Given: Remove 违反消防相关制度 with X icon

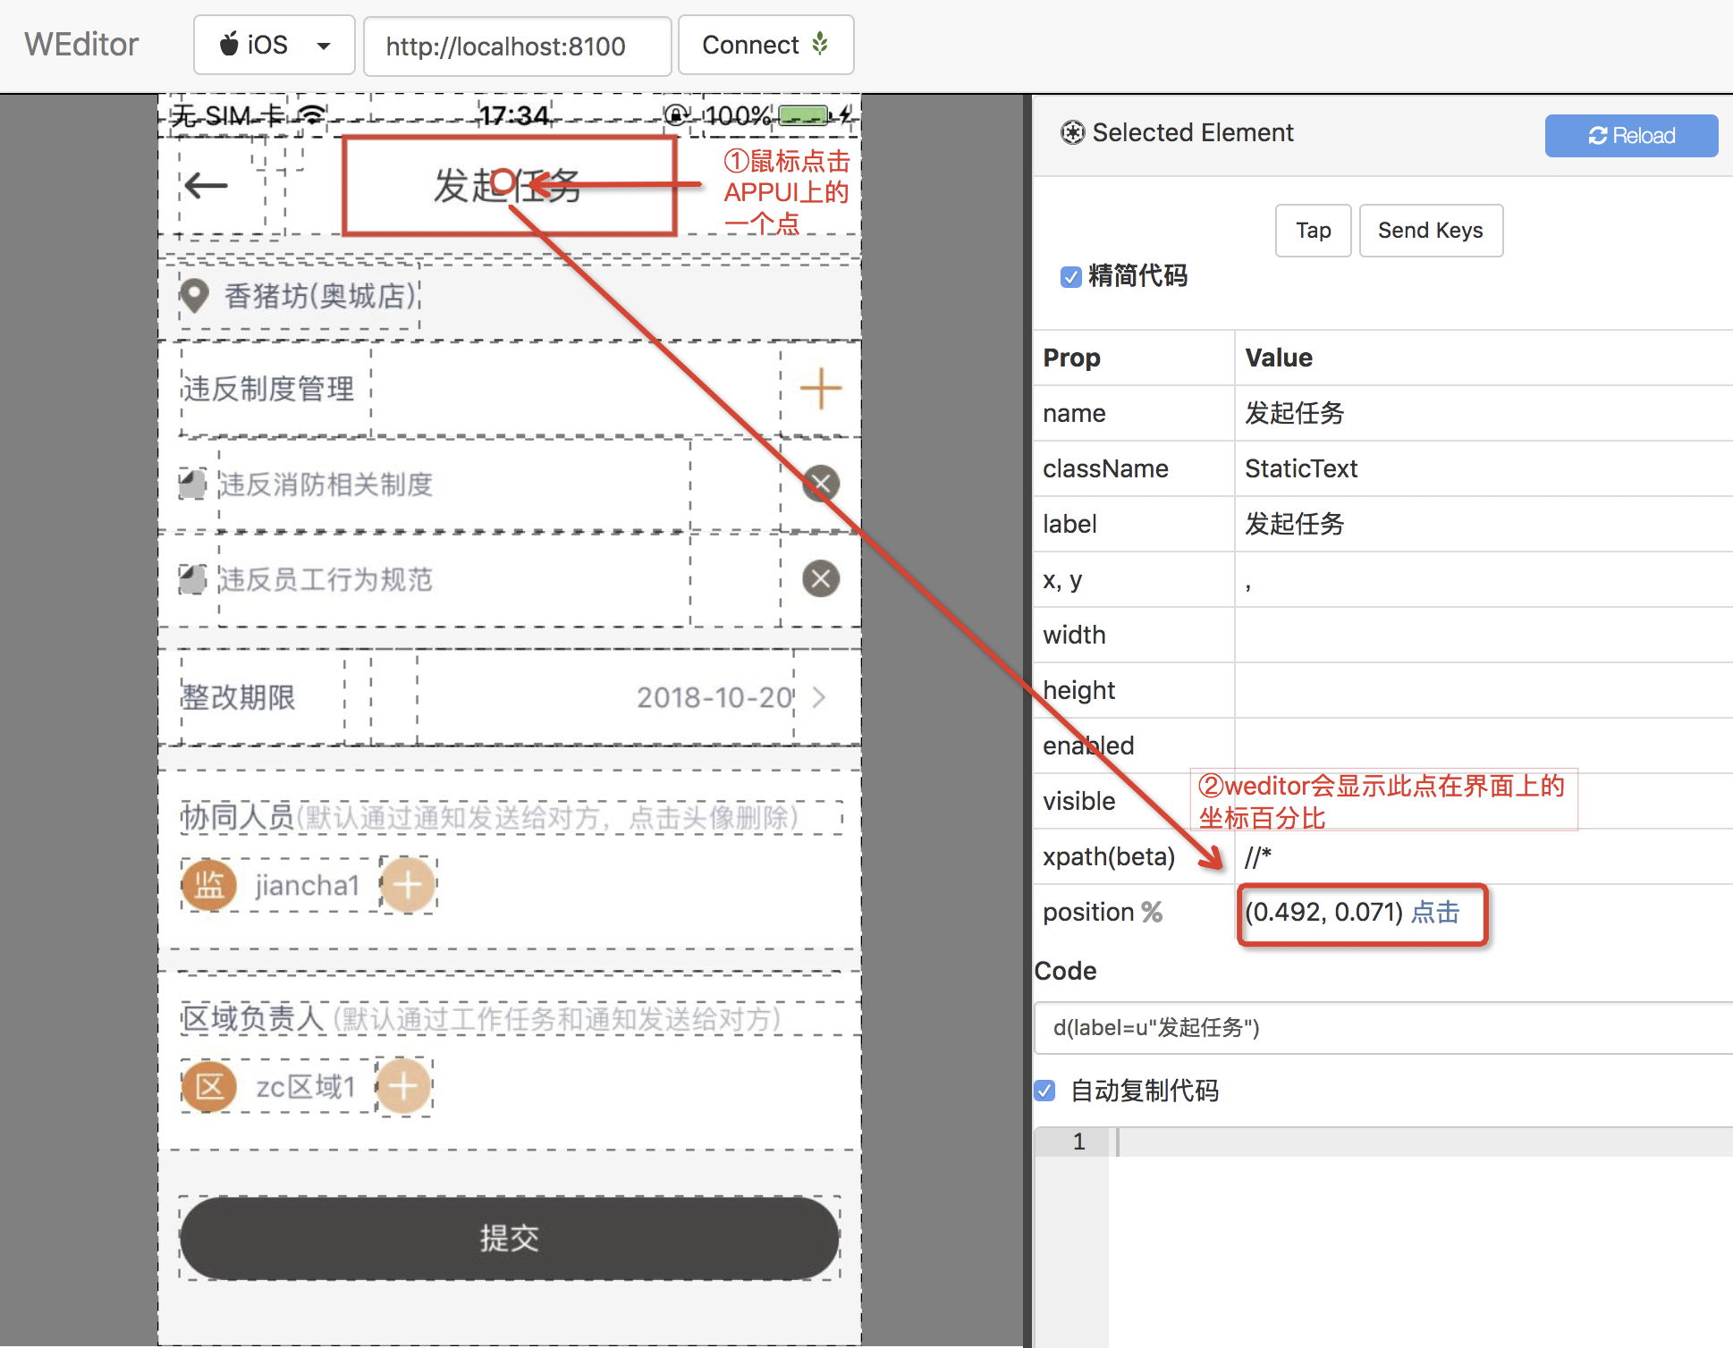Looking at the screenshot, I should tap(820, 484).
